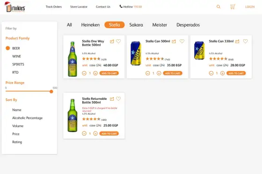The width and height of the screenshot is (262, 174).
Task: Sort products by Rating
Action: (x=17, y=142)
